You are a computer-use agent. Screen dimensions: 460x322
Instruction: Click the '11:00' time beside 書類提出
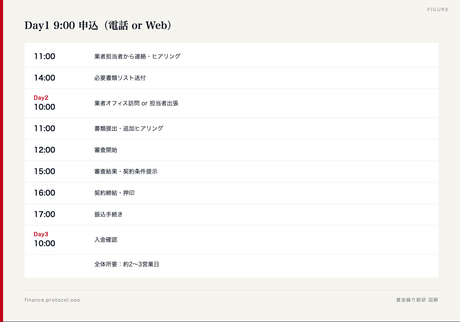pos(44,128)
